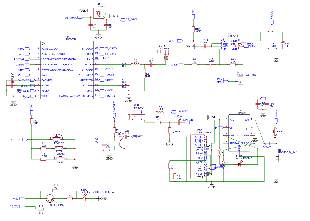This screenshot has width=310, height=221.
Task: Select the Q1 transistor symbol
Action: click(50, 199)
